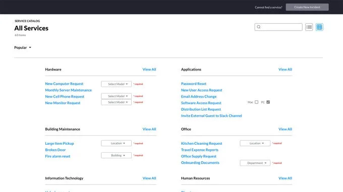Image resolution: width=343 pixels, height=192 pixels.
Task: Click the Office section heading
Action: click(x=186, y=129)
